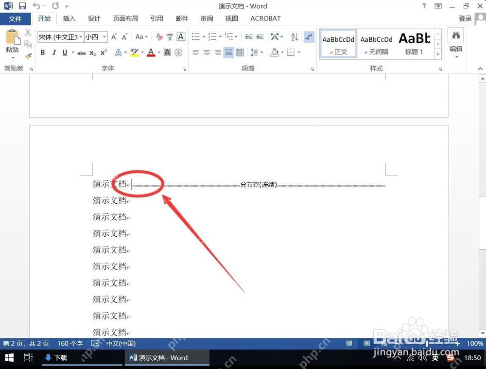
Task: Click the Sort A-Z icon
Action: (x=295, y=37)
